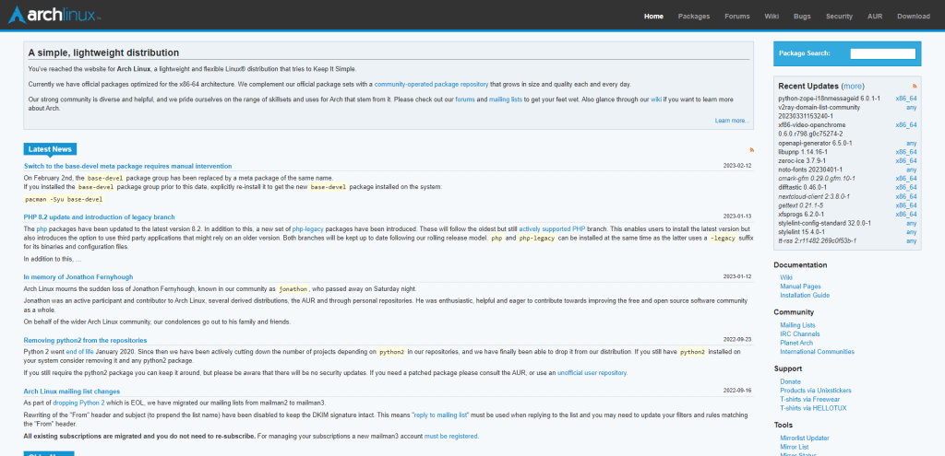Screen dimensions: 945x456
Task: Open Mirror List link
Action: [x=795, y=447]
